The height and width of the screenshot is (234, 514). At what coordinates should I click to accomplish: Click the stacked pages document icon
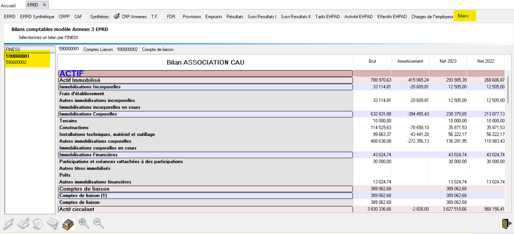(x=38, y=224)
